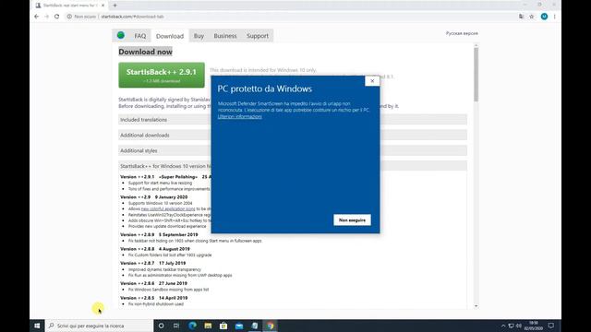Click the page scroll down arrow
This screenshot has height=332, width=591.
pos(476,306)
